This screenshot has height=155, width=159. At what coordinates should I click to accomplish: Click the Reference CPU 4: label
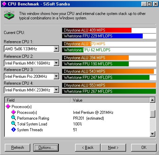tap(18, 83)
